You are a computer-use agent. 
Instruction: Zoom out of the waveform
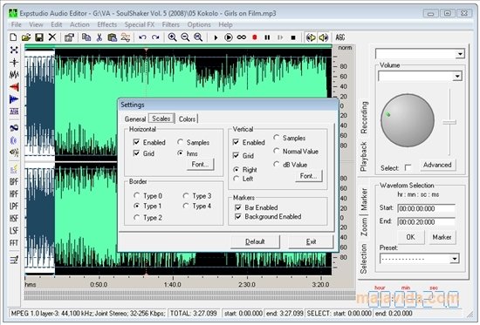pyautogui.click(x=185, y=37)
